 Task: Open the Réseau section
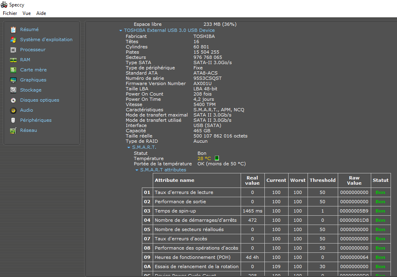[x=28, y=130]
